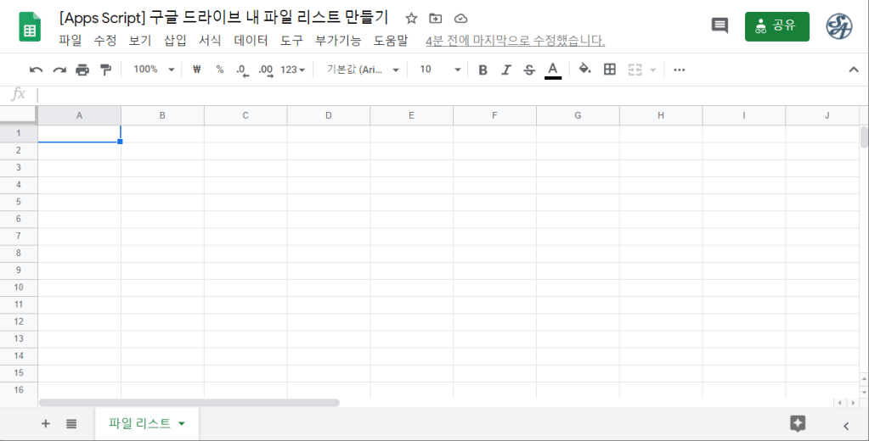Click the green 공유 share button

(776, 25)
